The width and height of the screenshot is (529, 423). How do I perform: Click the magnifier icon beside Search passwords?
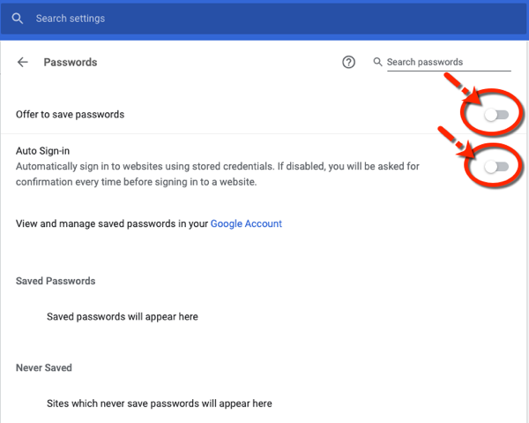tap(377, 62)
